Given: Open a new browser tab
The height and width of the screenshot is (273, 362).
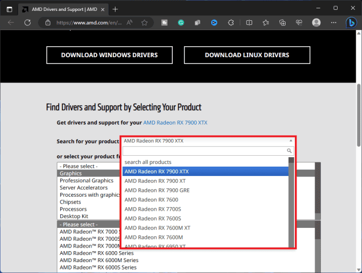Looking at the screenshot, I should click(115, 9).
